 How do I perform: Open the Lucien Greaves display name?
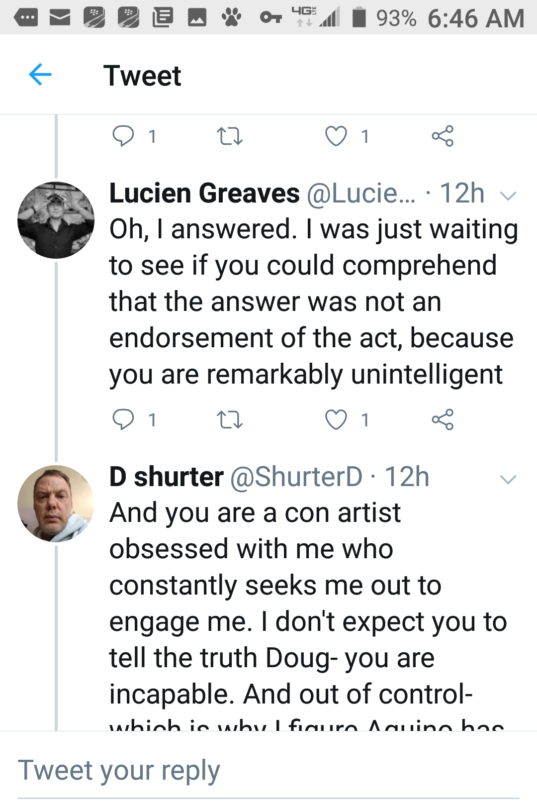204,194
